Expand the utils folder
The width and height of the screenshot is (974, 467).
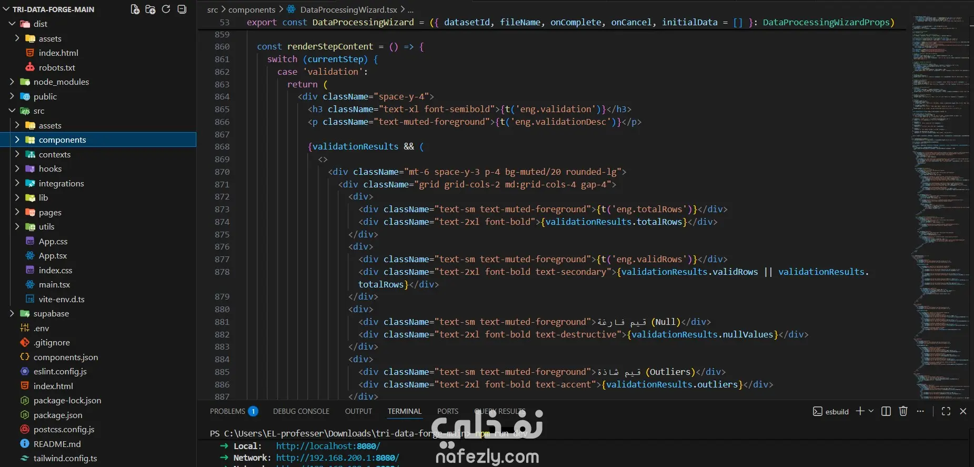pos(17,226)
